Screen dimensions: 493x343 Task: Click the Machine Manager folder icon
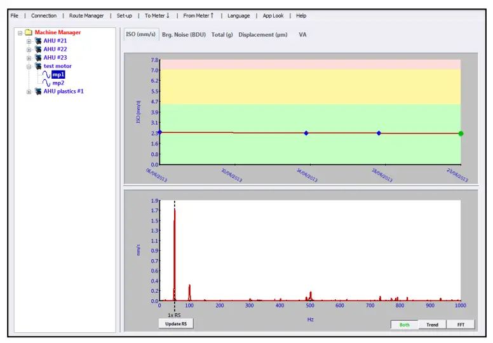29,32
